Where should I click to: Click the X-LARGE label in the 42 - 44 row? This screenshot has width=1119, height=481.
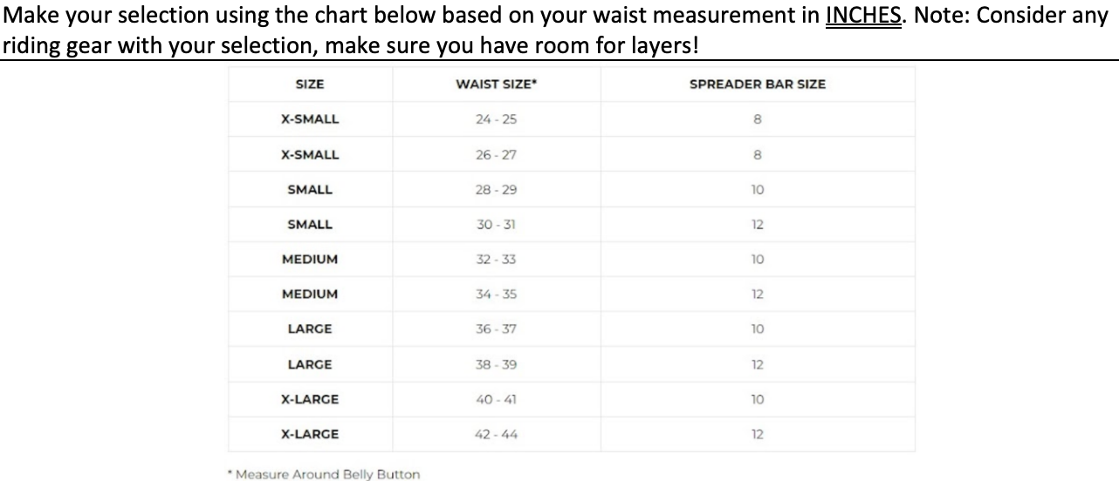(310, 434)
